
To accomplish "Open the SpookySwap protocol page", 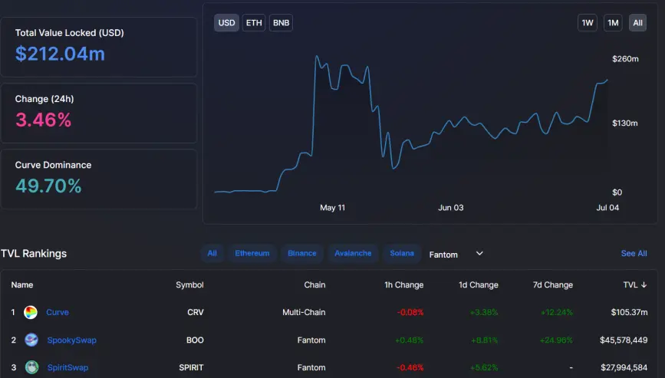I will 71,340.
